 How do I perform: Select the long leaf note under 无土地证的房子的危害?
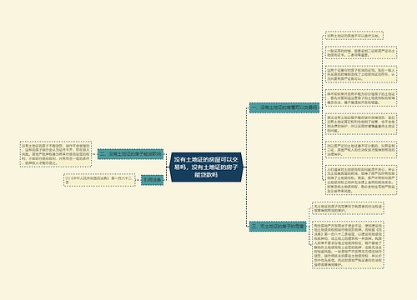(348, 245)
